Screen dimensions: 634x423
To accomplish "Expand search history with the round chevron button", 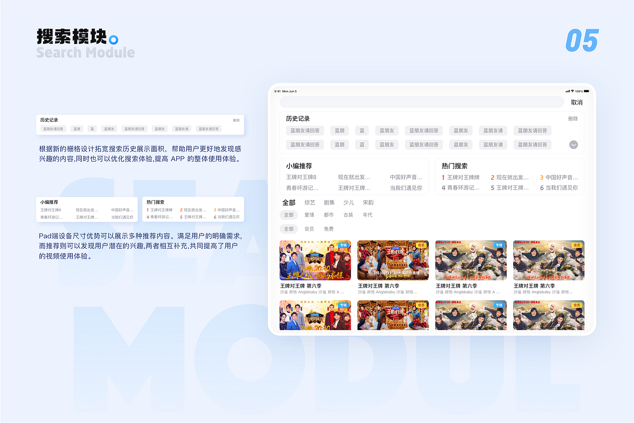I will pos(574,145).
